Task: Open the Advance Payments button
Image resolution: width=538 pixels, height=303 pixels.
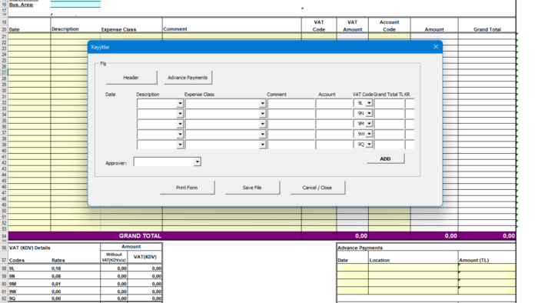Action: click(188, 78)
